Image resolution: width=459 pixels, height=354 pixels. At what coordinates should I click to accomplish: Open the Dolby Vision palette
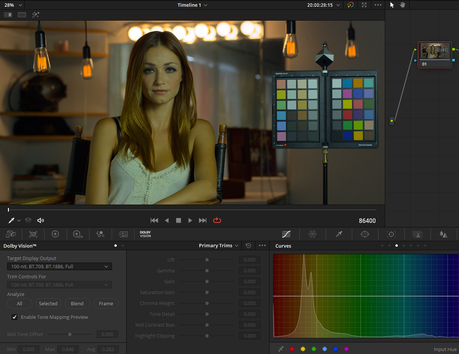(145, 234)
